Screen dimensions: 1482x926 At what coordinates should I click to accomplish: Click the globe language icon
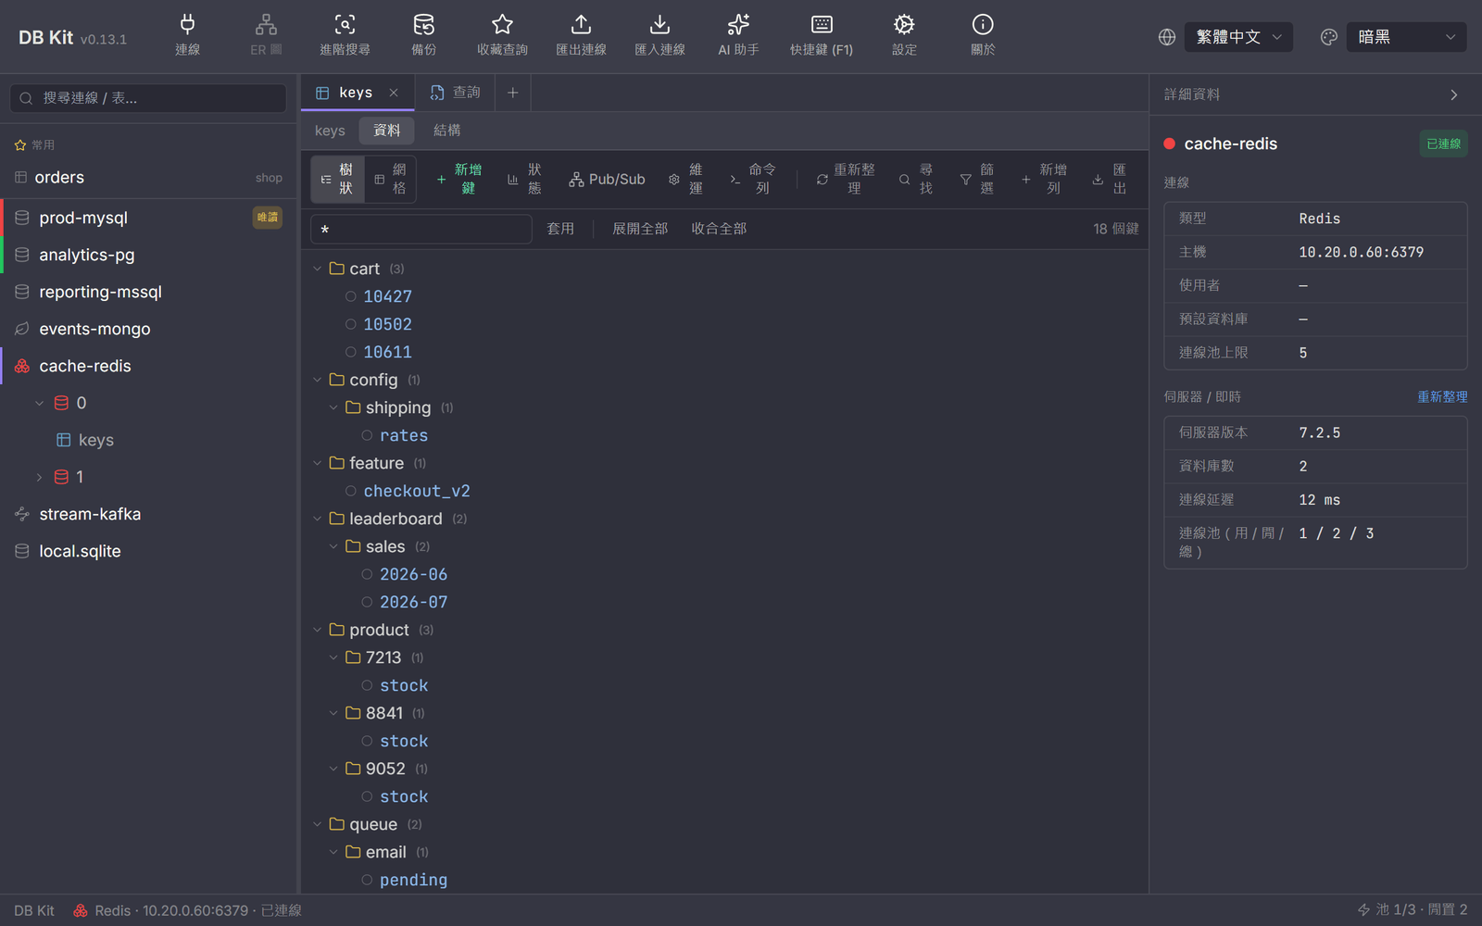(1167, 37)
